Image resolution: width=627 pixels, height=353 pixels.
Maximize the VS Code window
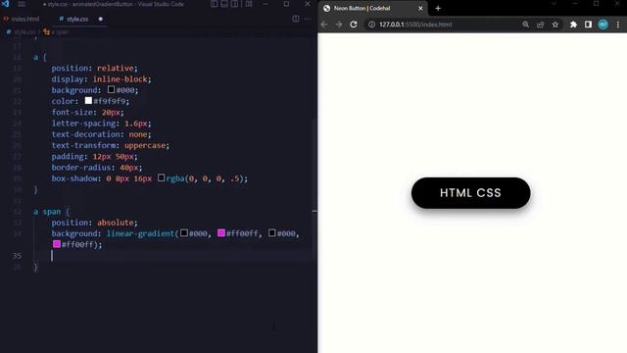(x=286, y=4)
